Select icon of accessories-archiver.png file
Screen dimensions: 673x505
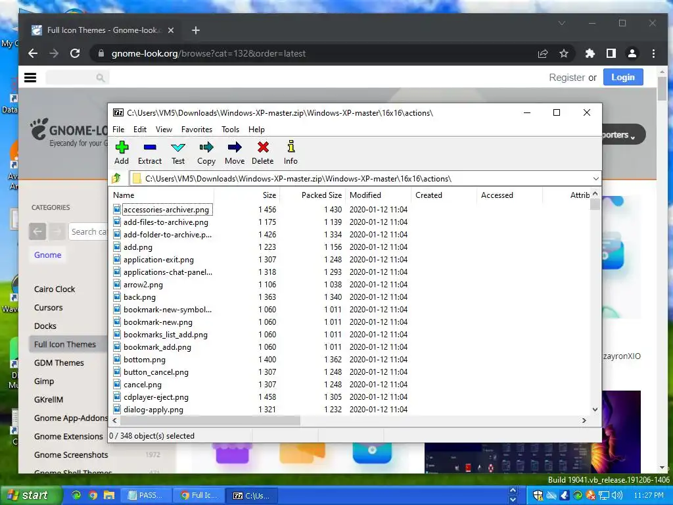click(117, 209)
